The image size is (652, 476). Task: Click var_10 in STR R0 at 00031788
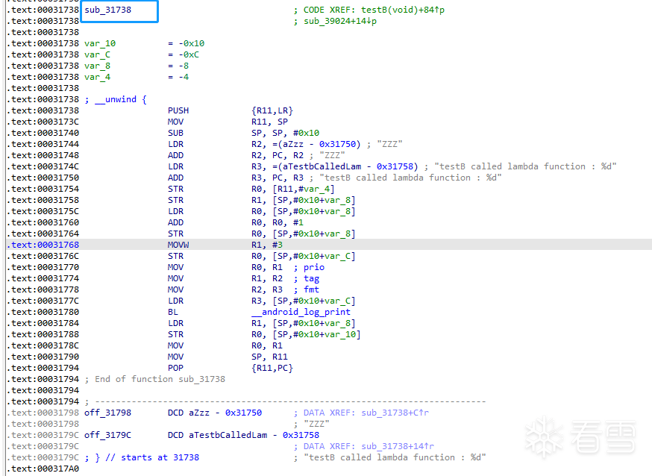pyautogui.click(x=339, y=335)
